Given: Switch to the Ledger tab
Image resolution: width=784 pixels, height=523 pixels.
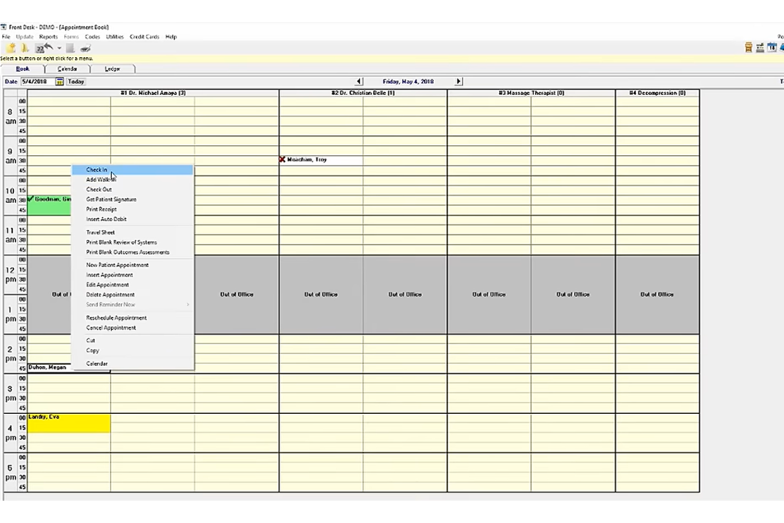Looking at the screenshot, I should click(x=113, y=68).
